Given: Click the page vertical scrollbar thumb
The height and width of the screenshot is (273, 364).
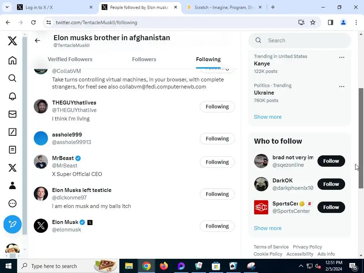Looking at the screenshot, I should [361, 138].
